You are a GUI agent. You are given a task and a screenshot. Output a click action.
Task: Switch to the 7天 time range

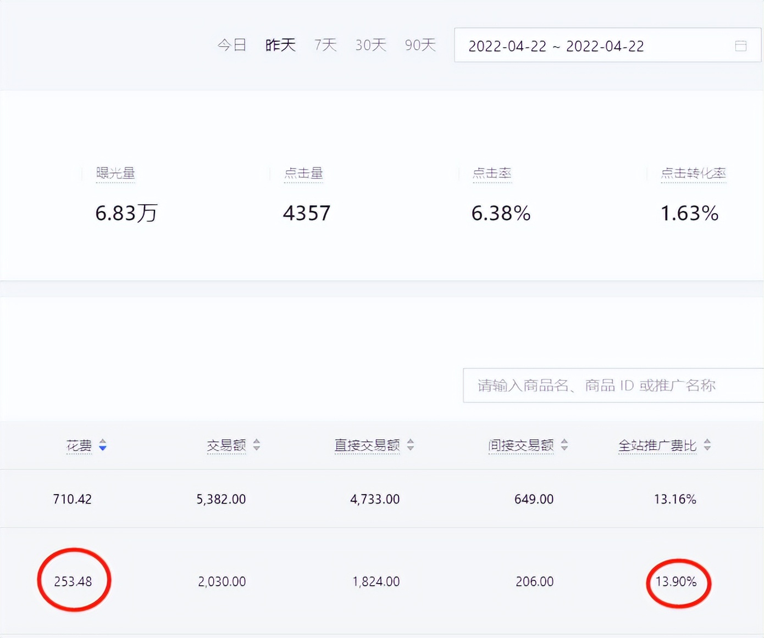[x=325, y=46]
